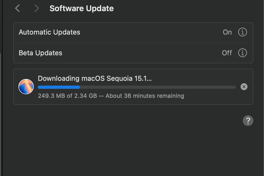This screenshot has width=264, height=176.
Task: Select the Automatic Updates label
Action: click(49, 32)
